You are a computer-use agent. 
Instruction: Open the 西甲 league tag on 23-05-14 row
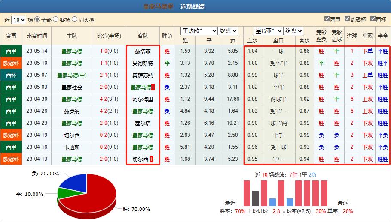point(11,51)
